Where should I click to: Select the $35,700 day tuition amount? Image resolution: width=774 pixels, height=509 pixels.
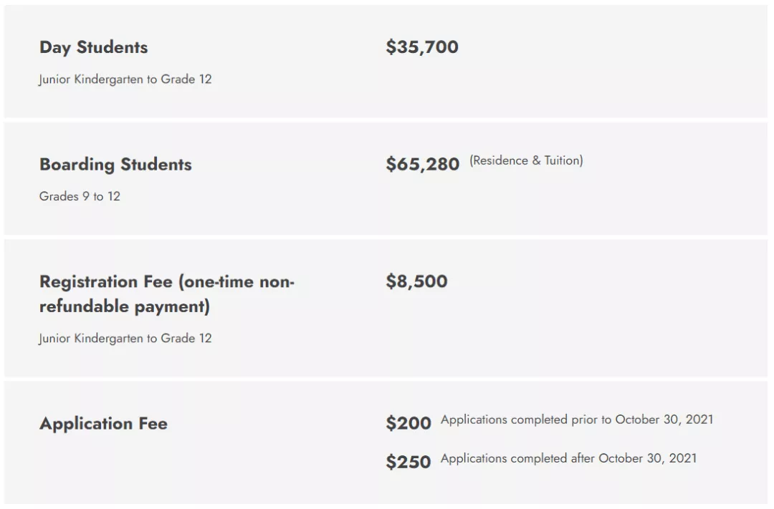(422, 47)
